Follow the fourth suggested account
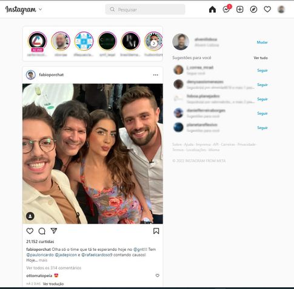 pyautogui.click(x=262, y=113)
